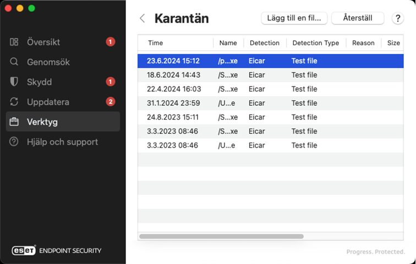Go back with the arrow beside Karantän

(x=142, y=18)
